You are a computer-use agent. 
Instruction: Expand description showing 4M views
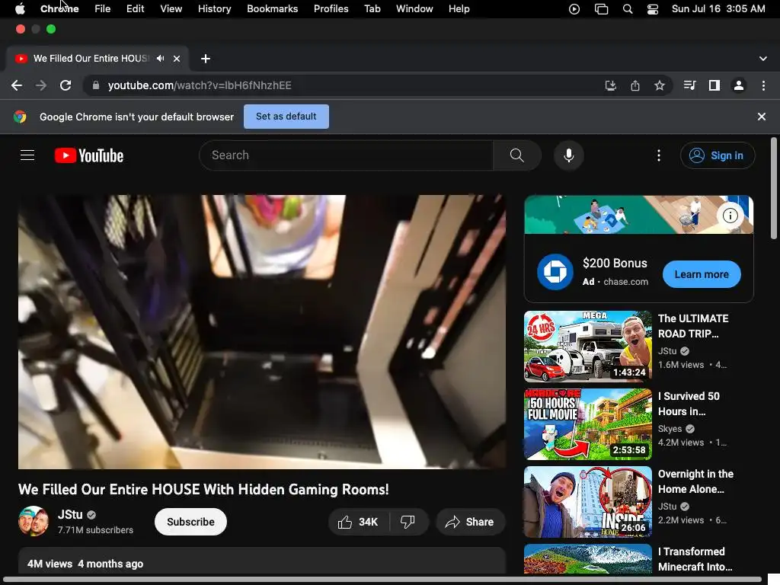[x=262, y=561]
